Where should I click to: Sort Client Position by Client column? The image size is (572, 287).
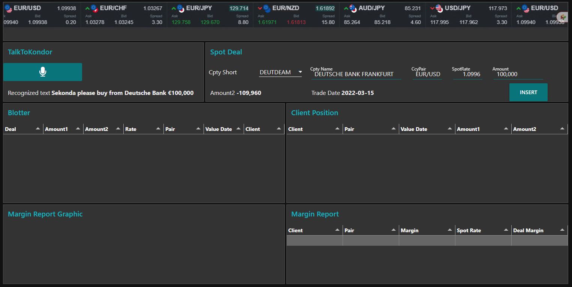[314, 129]
